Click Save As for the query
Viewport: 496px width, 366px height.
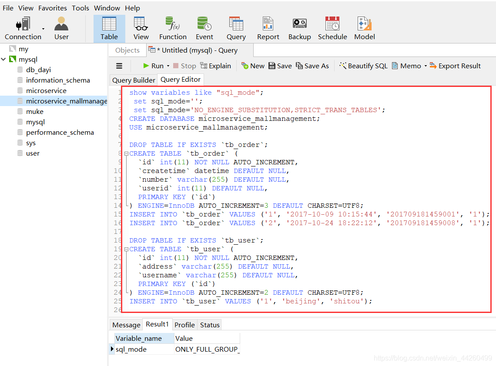coord(312,66)
